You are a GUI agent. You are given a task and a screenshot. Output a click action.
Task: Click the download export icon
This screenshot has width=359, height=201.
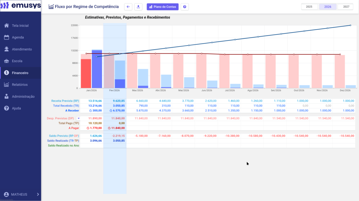138,7
